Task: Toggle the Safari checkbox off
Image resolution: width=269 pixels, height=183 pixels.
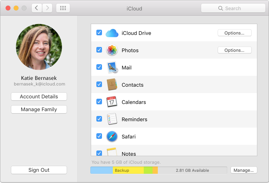Action: 99,136
